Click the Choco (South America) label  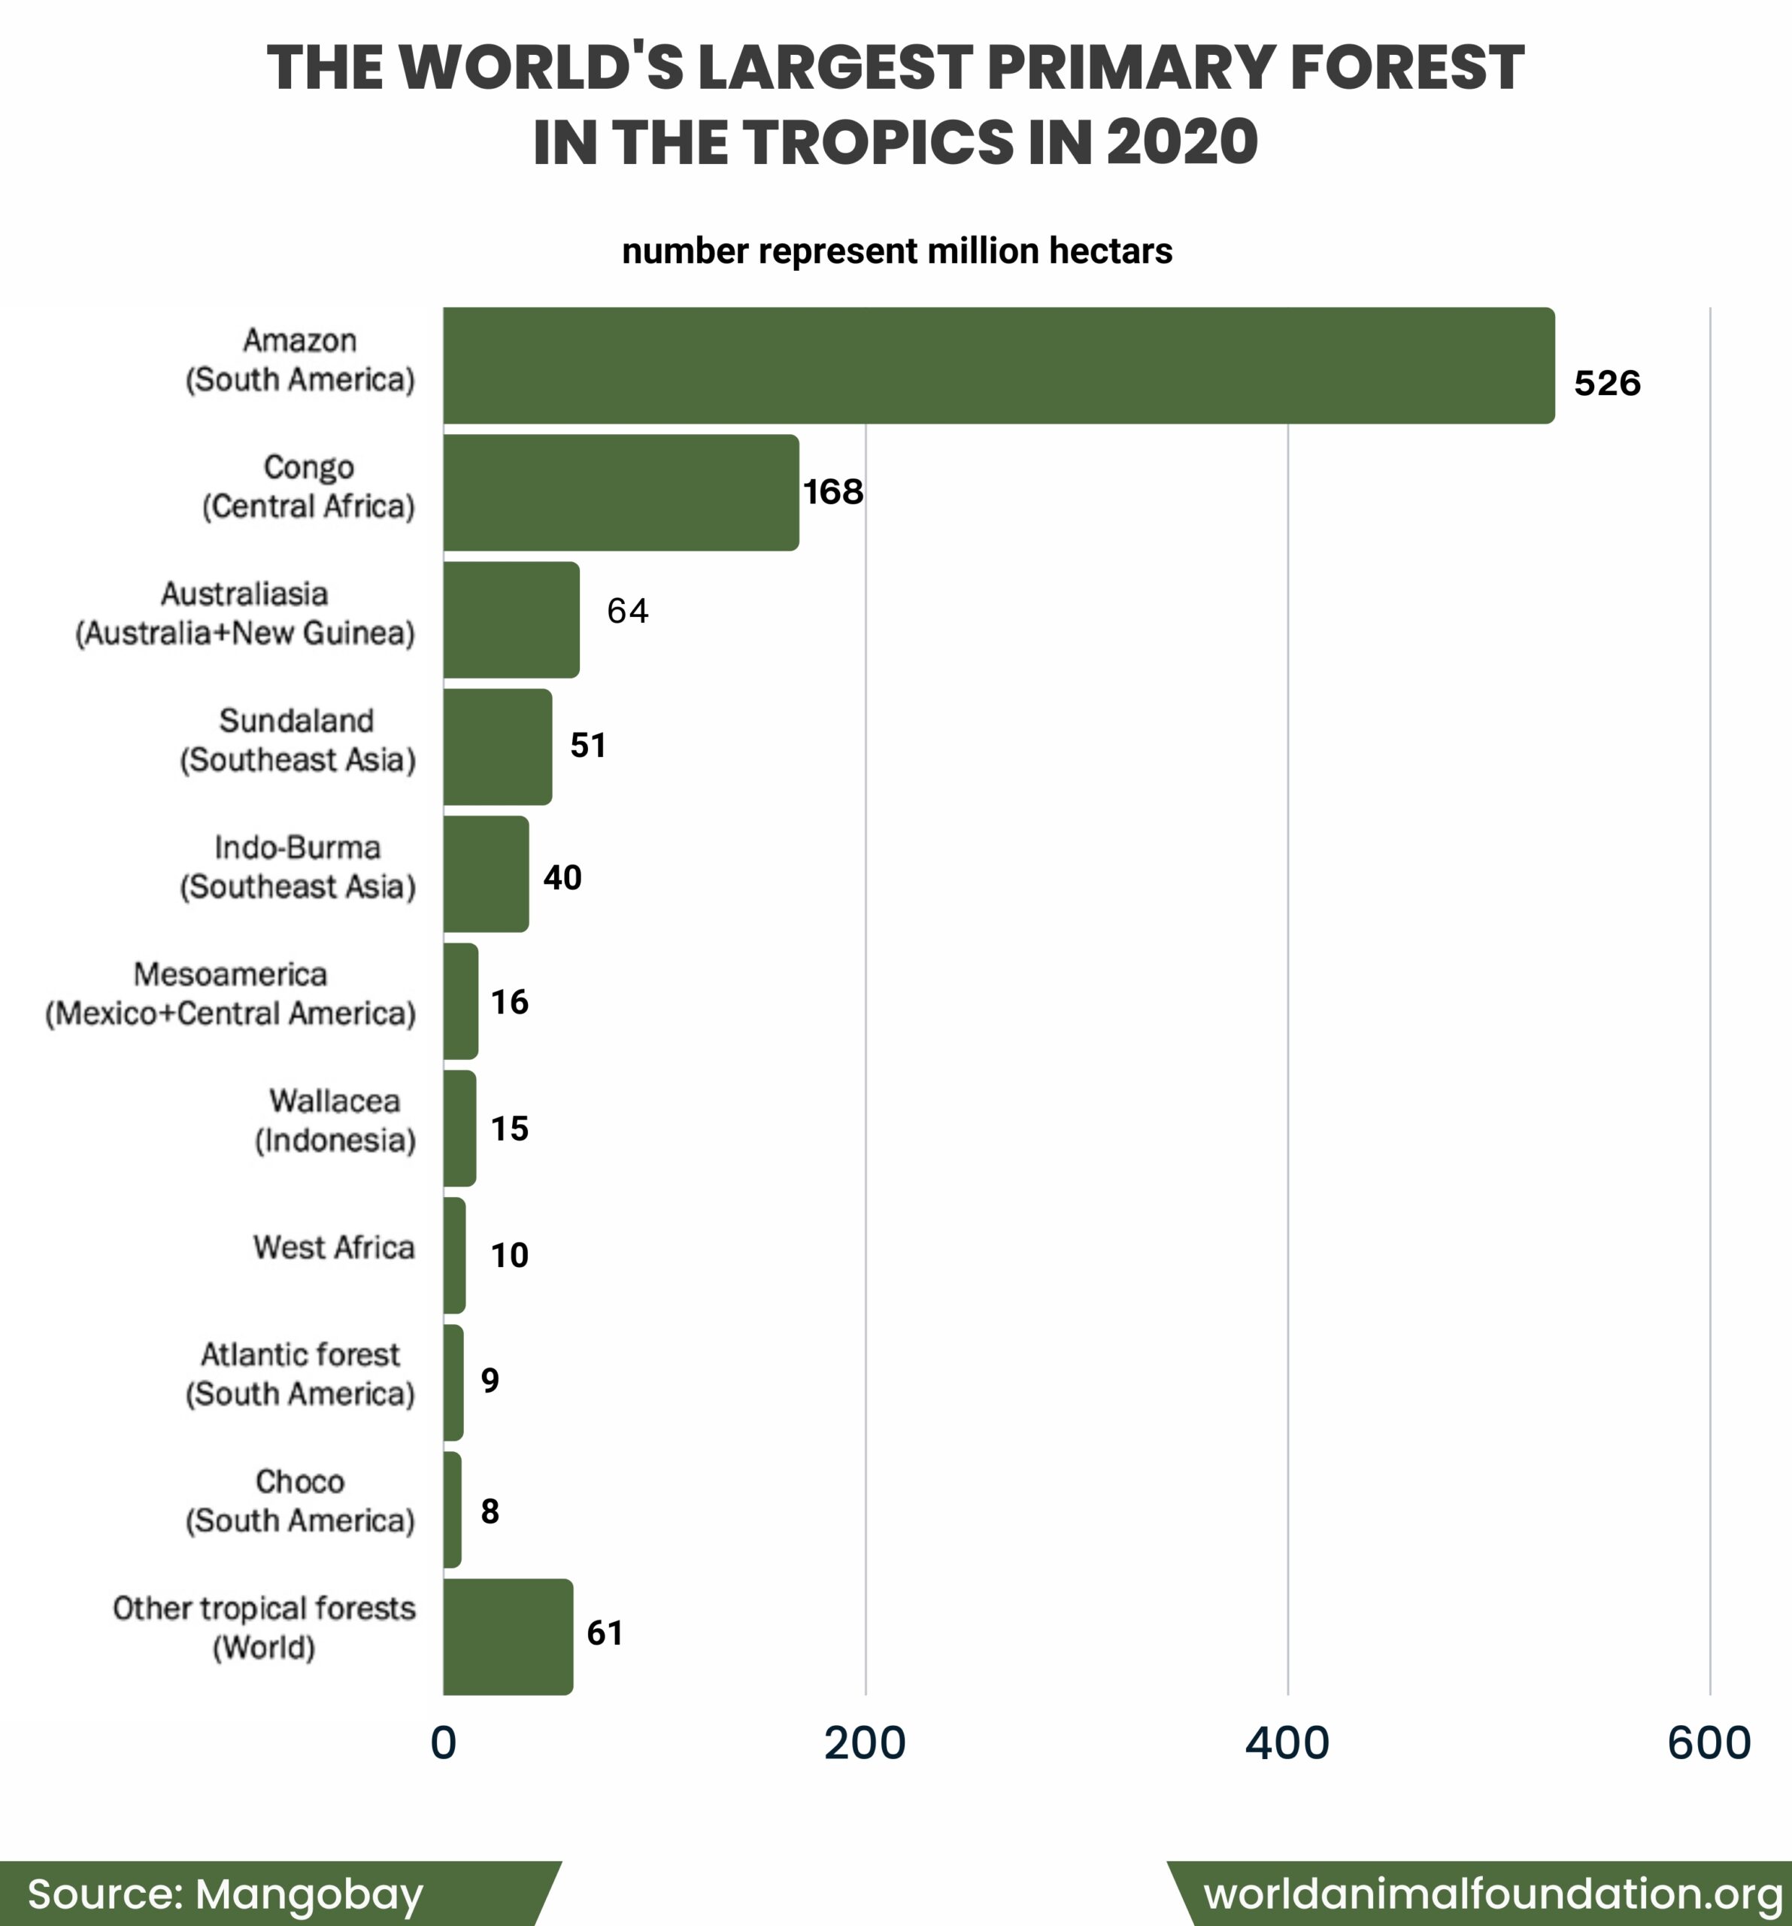pos(300,1501)
